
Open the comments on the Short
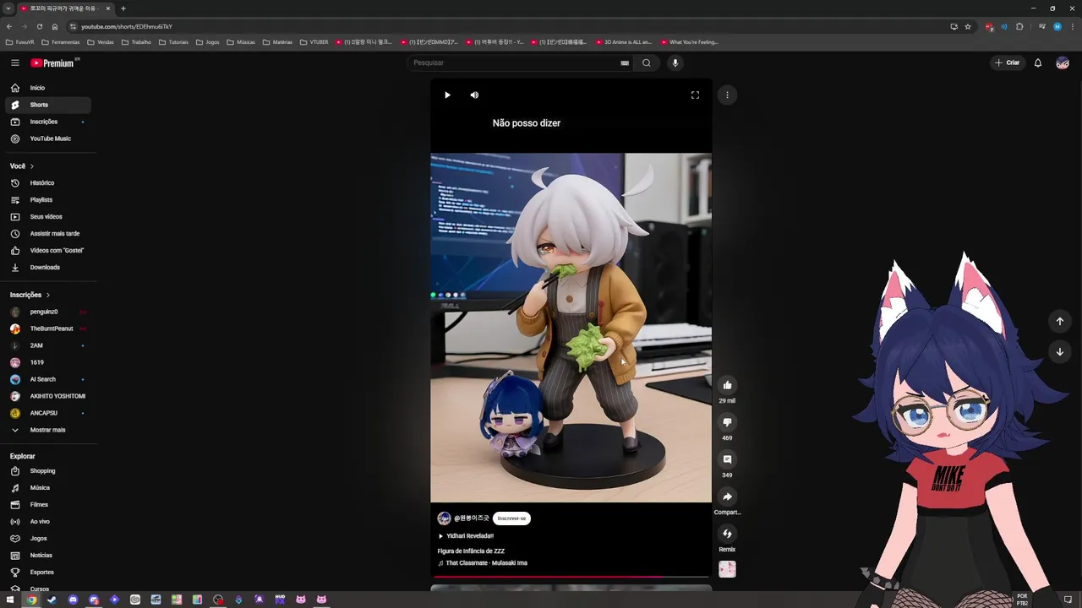[x=727, y=459]
